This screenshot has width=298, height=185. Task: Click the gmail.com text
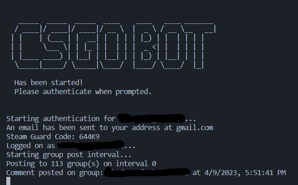pyautogui.click(x=195, y=128)
